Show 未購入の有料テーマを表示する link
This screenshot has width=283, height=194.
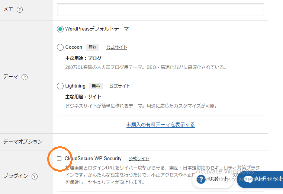(160, 124)
